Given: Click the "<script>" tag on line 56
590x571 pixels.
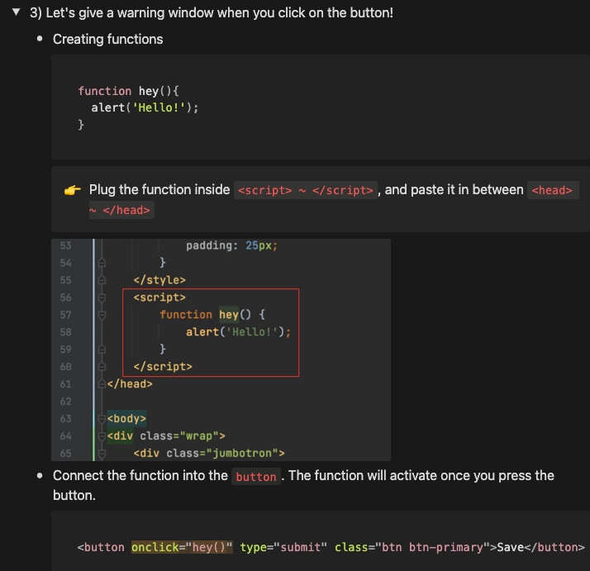Looking at the screenshot, I should pos(159,297).
